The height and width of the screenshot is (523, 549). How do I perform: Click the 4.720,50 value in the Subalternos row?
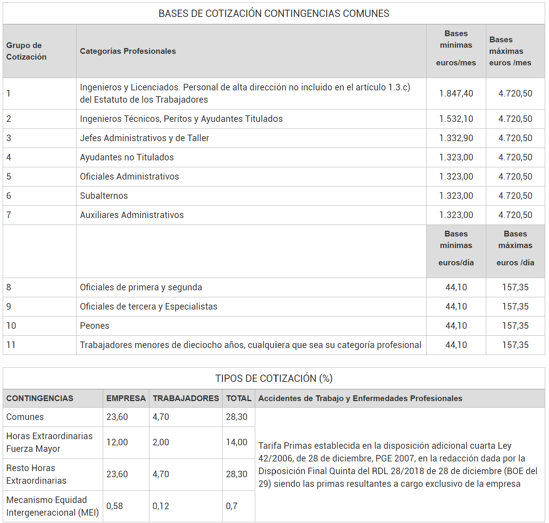(x=515, y=196)
